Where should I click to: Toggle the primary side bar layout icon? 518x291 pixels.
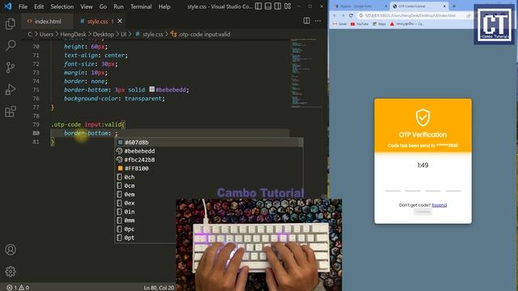259,6
